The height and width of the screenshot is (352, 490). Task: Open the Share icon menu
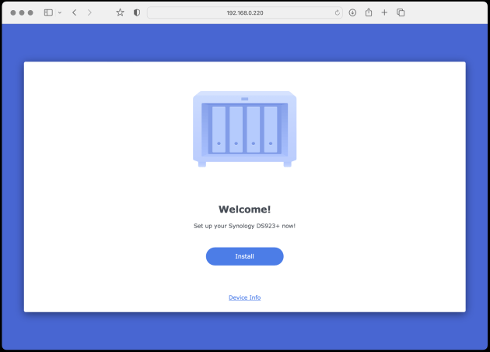(369, 12)
